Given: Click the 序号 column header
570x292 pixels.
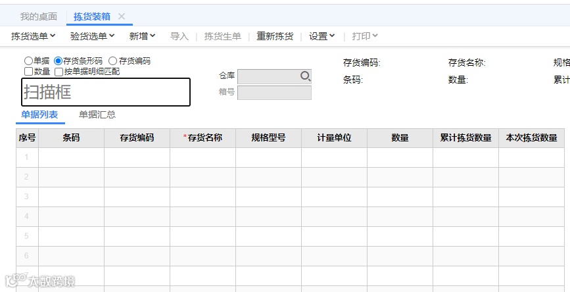Looking at the screenshot, I should 27,138.
